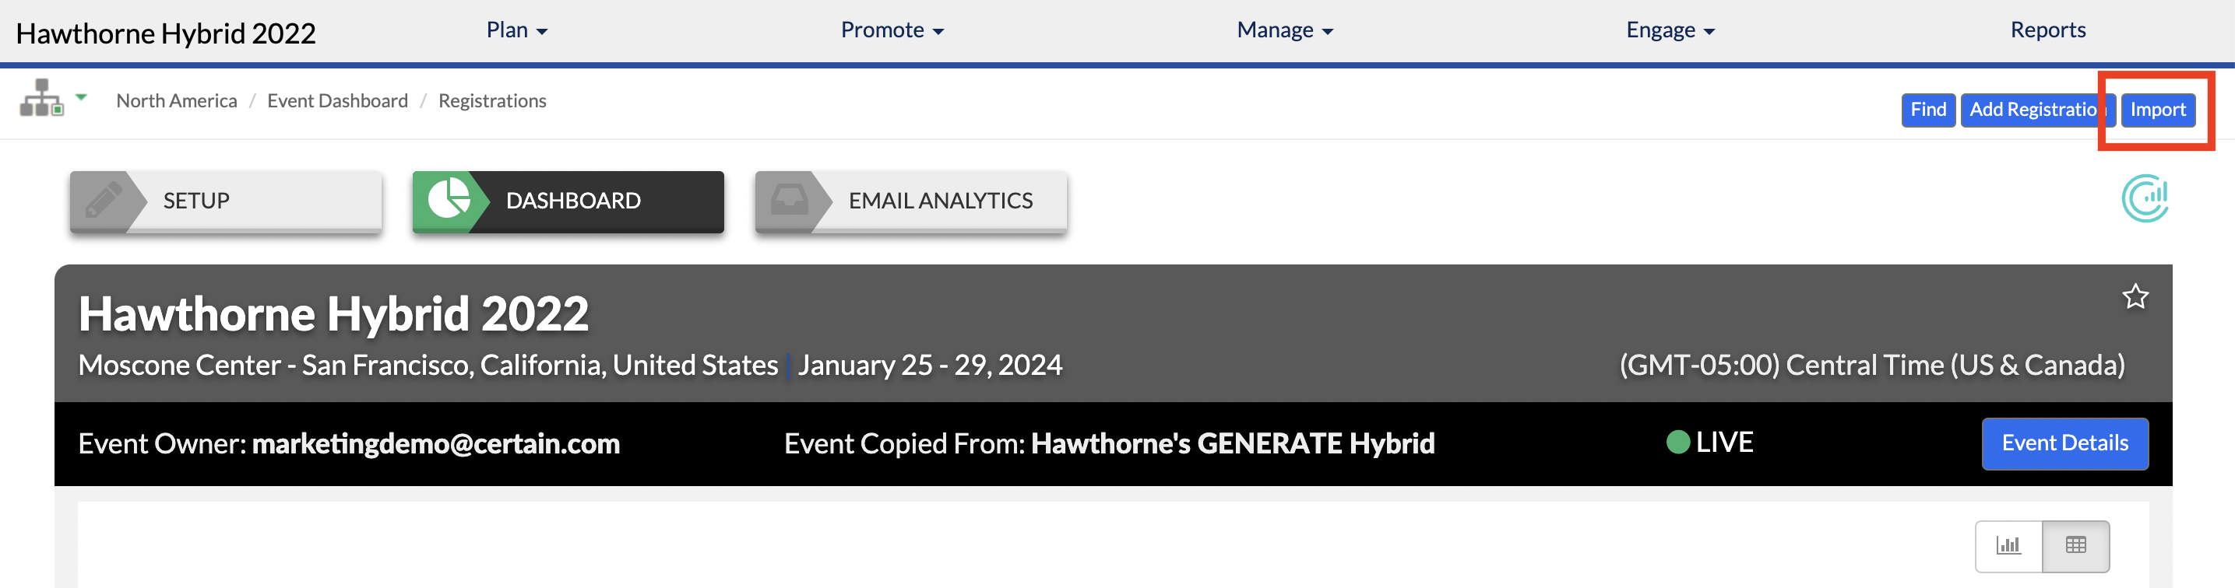This screenshot has width=2235, height=588.
Task: Open the teal analytics signal icon
Action: pyautogui.click(x=2145, y=198)
